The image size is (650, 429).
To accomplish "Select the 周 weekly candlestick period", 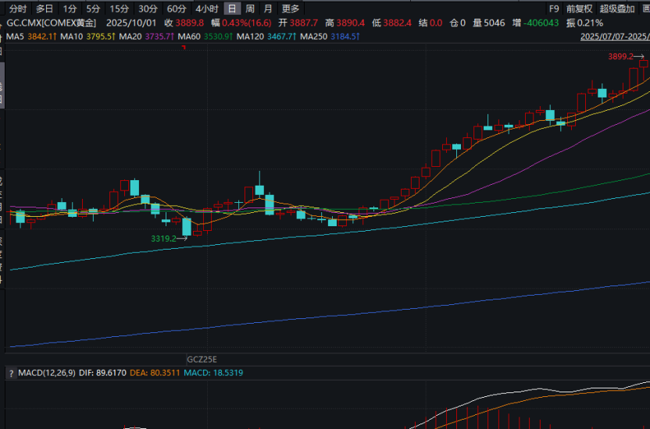I will (250, 9).
